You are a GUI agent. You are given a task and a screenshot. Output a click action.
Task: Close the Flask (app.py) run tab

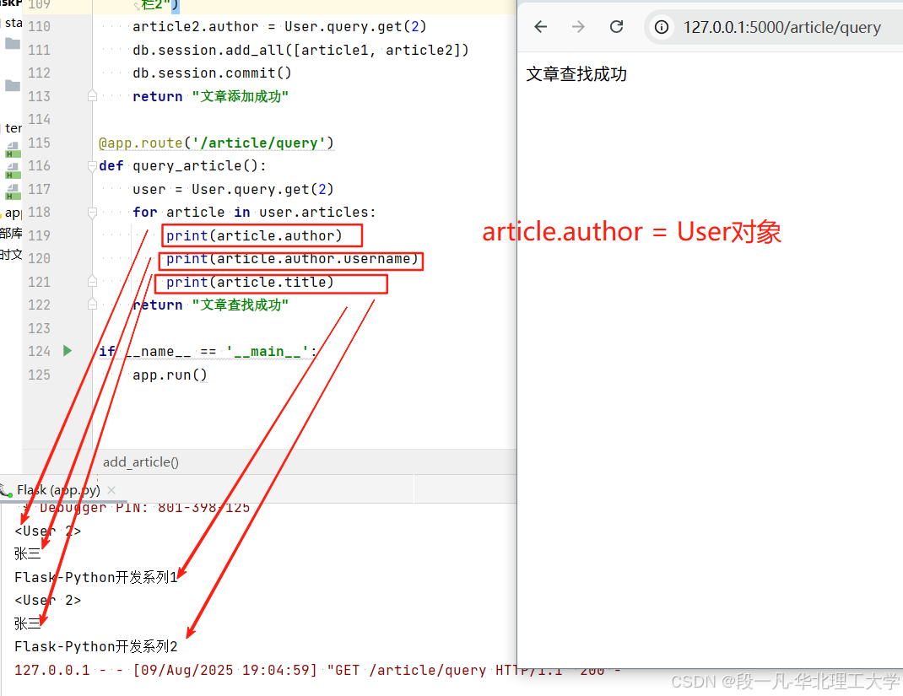pyautogui.click(x=111, y=490)
